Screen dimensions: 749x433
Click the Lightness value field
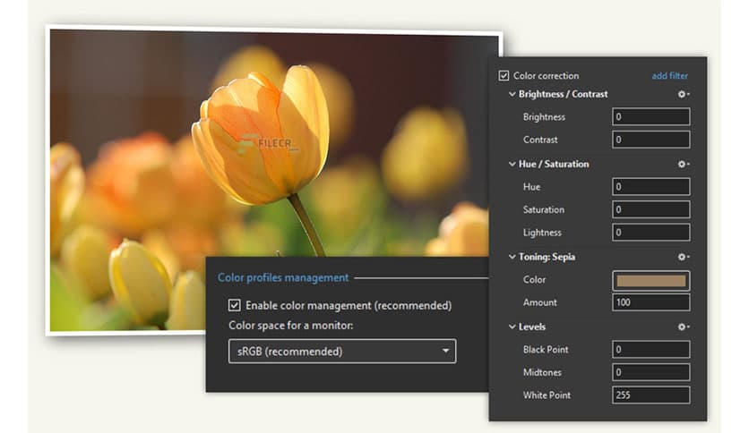point(651,233)
